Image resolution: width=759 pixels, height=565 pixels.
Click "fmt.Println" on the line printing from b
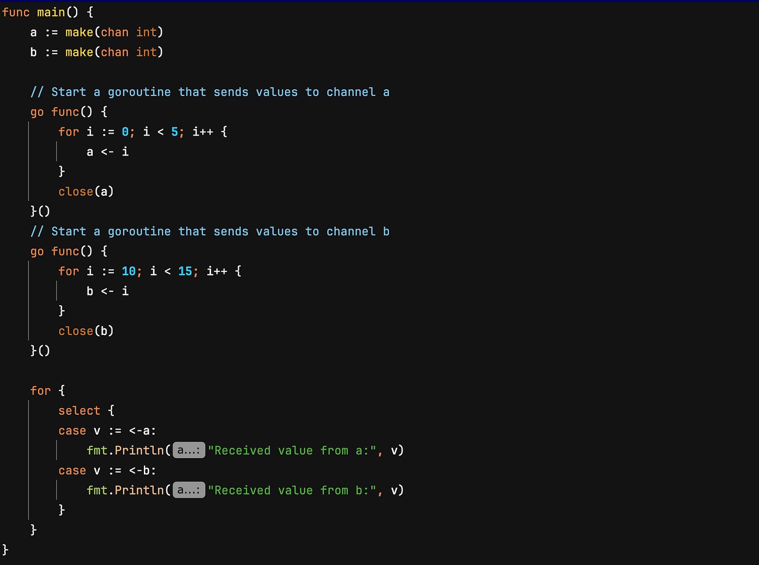(125, 490)
